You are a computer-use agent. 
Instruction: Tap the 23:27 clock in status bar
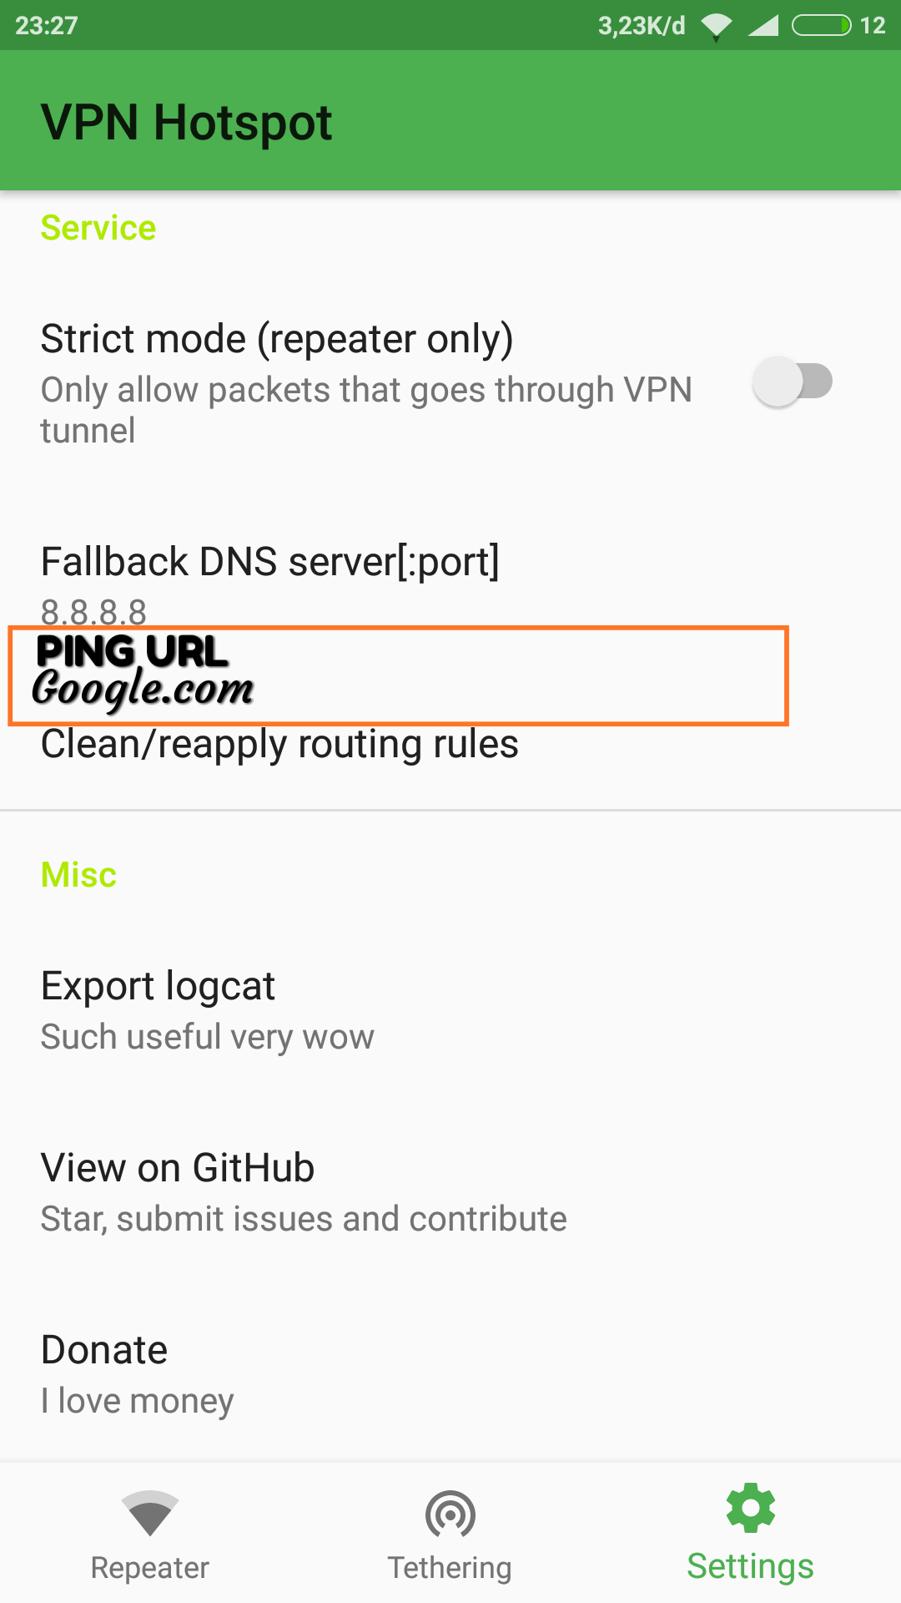click(47, 26)
